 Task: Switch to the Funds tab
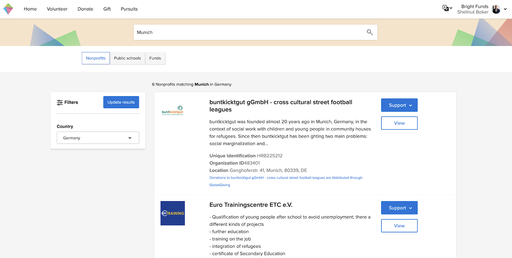point(155,58)
